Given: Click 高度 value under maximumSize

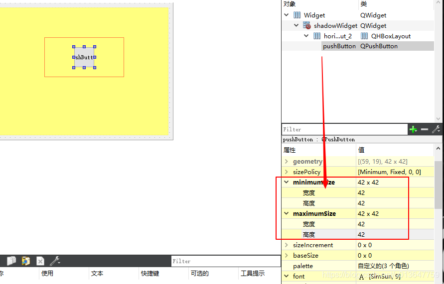Looking at the screenshot, I should (361, 235).
